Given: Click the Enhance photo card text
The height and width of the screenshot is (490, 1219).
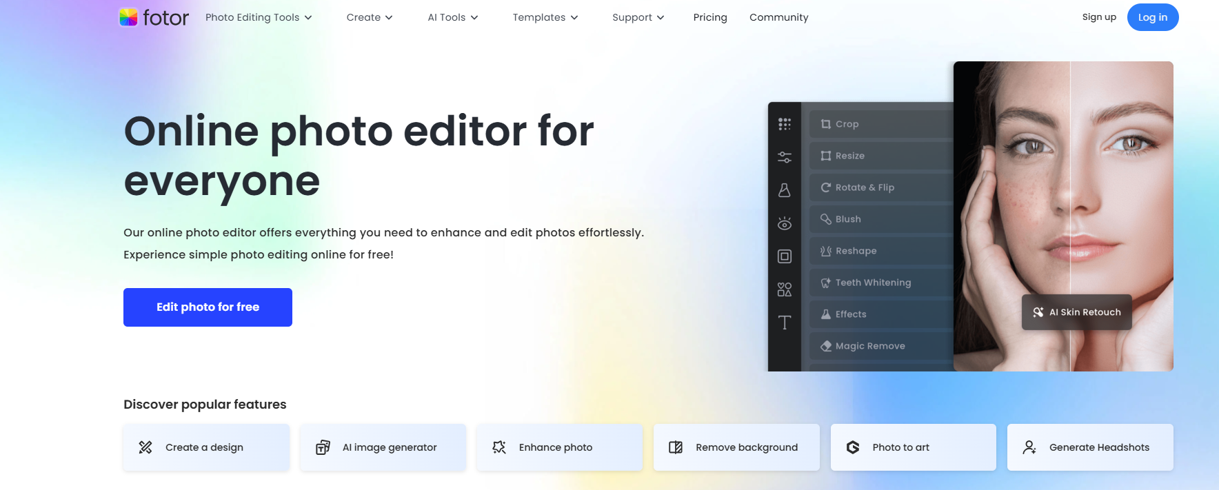Looking at the screenshot, I should 556,447.
